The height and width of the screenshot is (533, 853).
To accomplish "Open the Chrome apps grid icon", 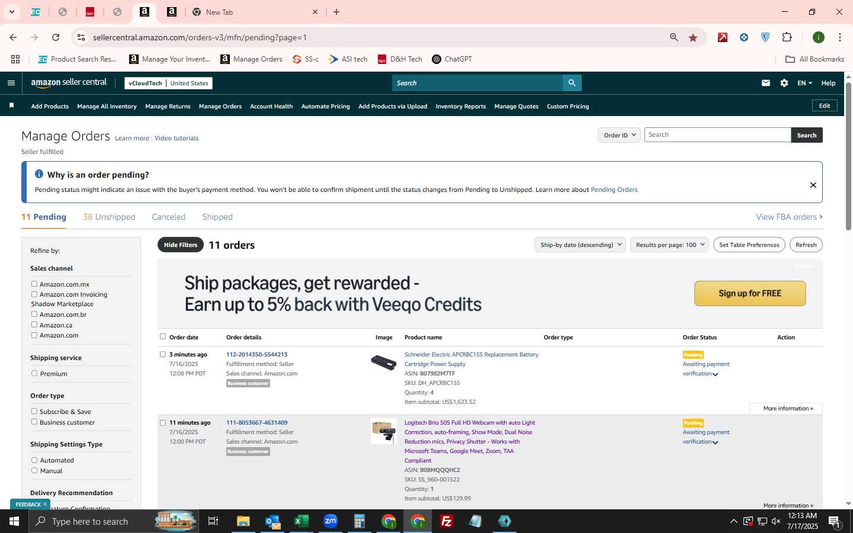I will point(15,59).
